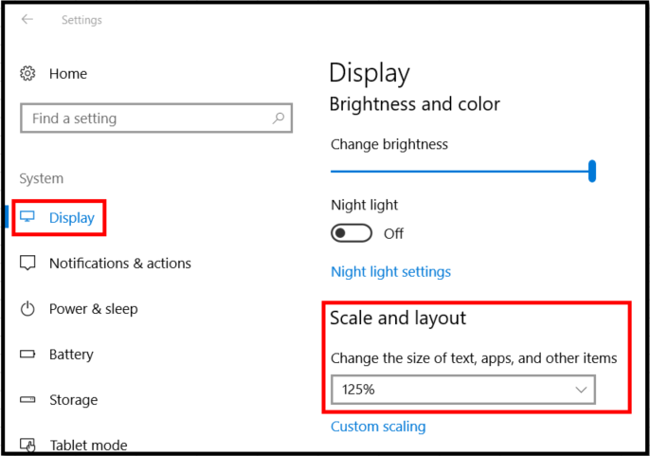Screen dimensions: 650x456
Task: Open Night light settings link
Action: 390,271
